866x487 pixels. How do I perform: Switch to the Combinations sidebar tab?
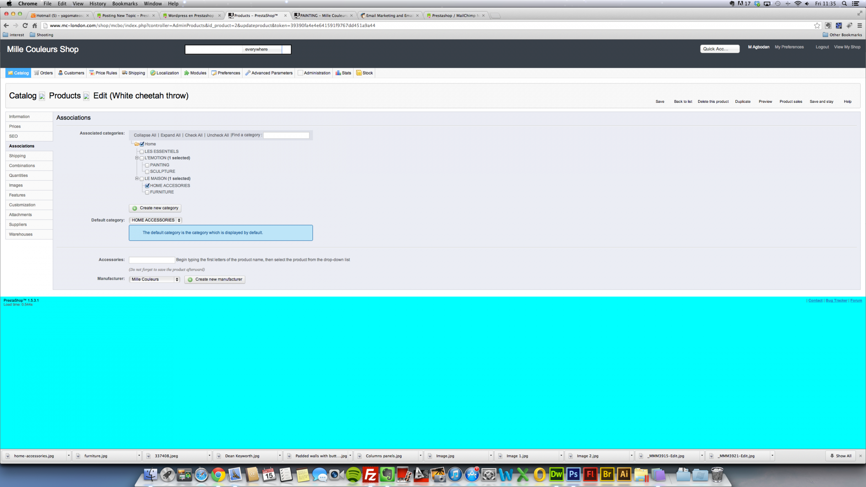22,166
